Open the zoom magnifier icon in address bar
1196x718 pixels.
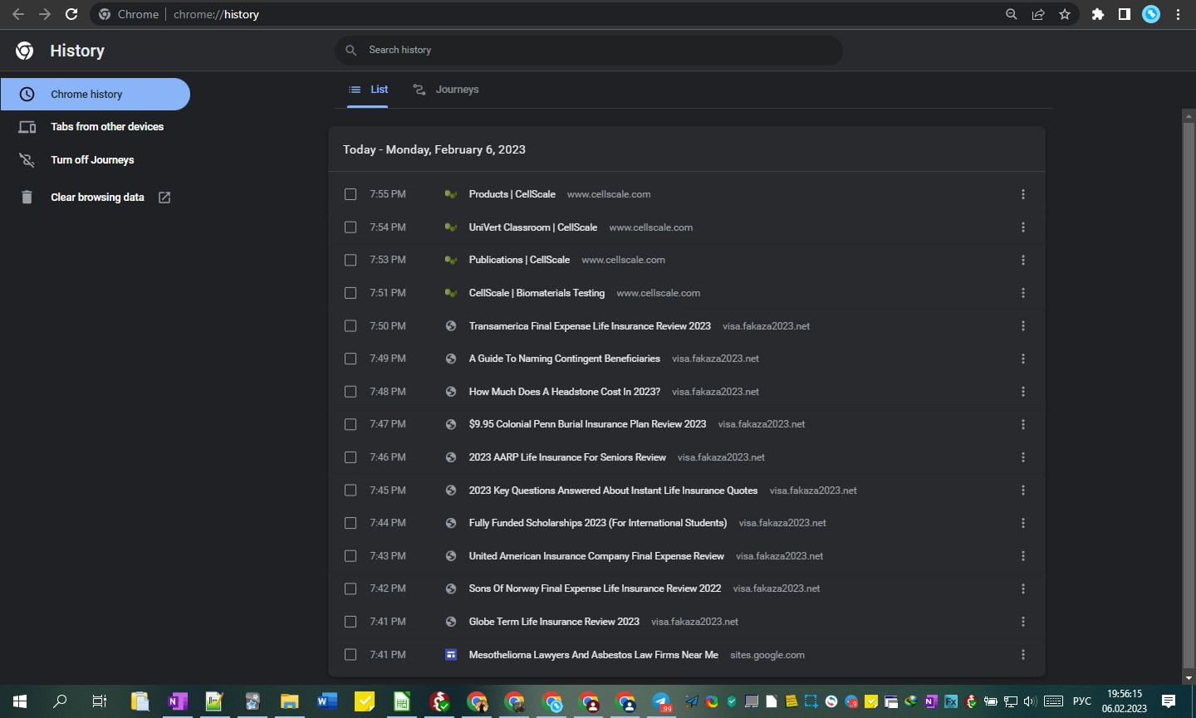[x=1012, y=14]
